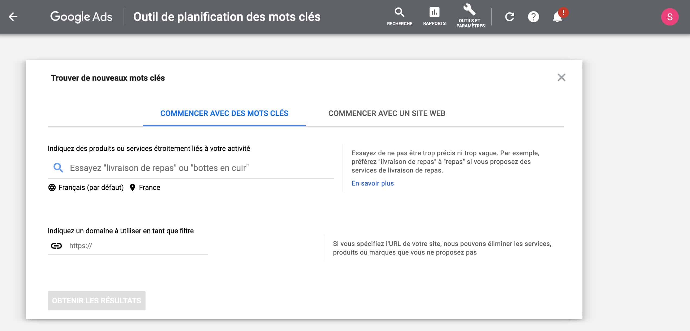
Task: Click the globe language icon
Action: click(x=52, y=187)
